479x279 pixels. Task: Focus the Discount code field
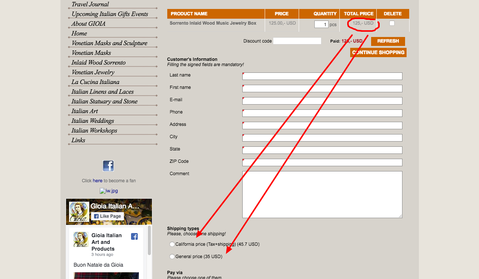[297, 41]
